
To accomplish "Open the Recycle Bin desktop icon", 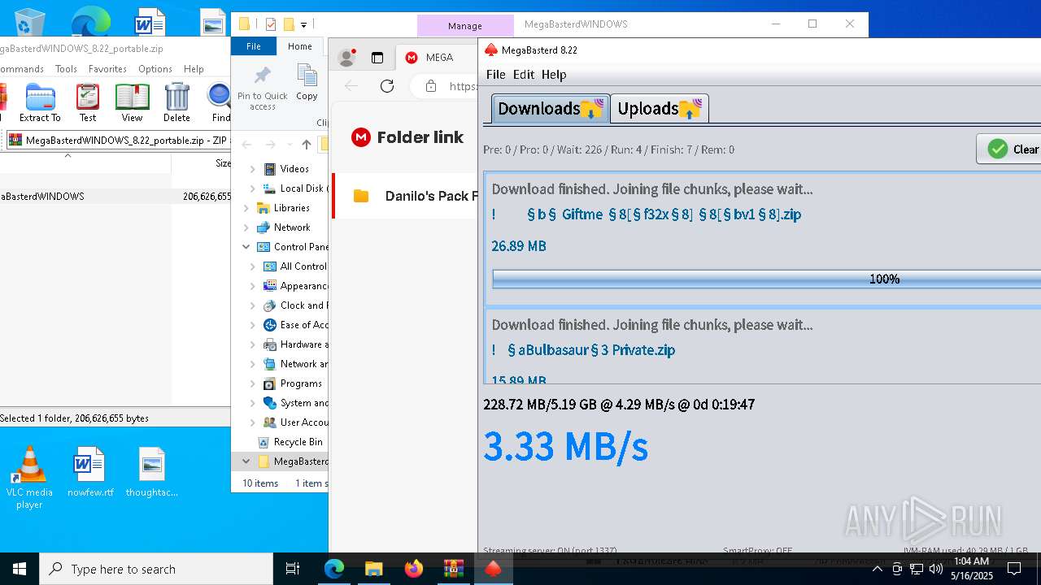I will pos(29,22).
